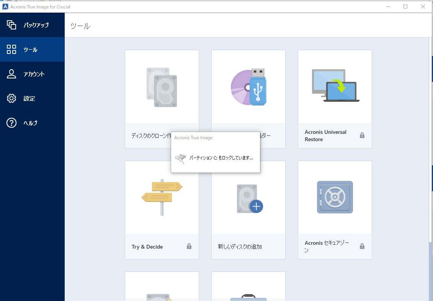Close the Acronis True Image window
433x301 pixels.
423,7
